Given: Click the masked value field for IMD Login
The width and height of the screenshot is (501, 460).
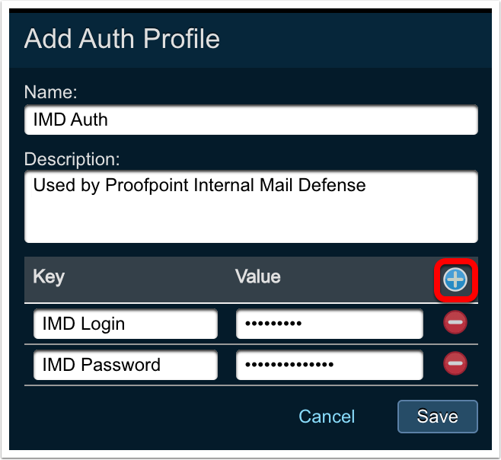Looking at the screenshot, I should coord(329,324).
